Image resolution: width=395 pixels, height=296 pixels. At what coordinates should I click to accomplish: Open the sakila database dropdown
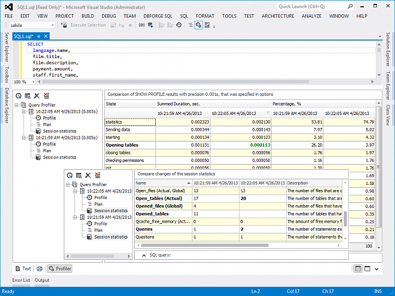tap(52, 25)
